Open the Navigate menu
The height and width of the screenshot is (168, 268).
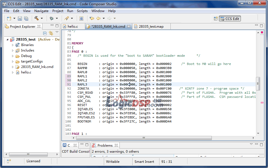click(x=41, y=11)
